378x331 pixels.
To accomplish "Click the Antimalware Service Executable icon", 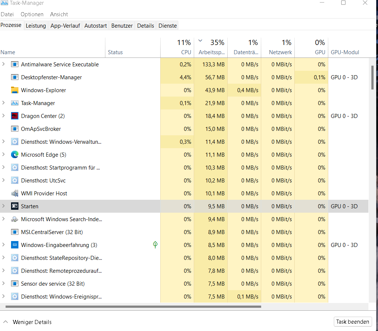I will 15,65.
